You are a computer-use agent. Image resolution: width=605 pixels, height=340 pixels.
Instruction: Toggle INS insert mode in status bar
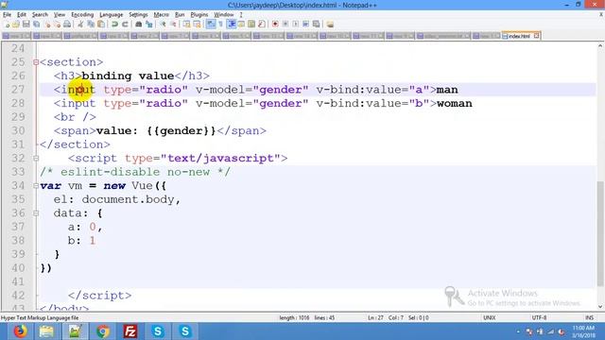click(x=589, y=317)
